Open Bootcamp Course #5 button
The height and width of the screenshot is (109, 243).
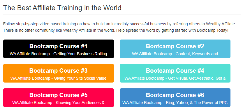pos(59,98)
